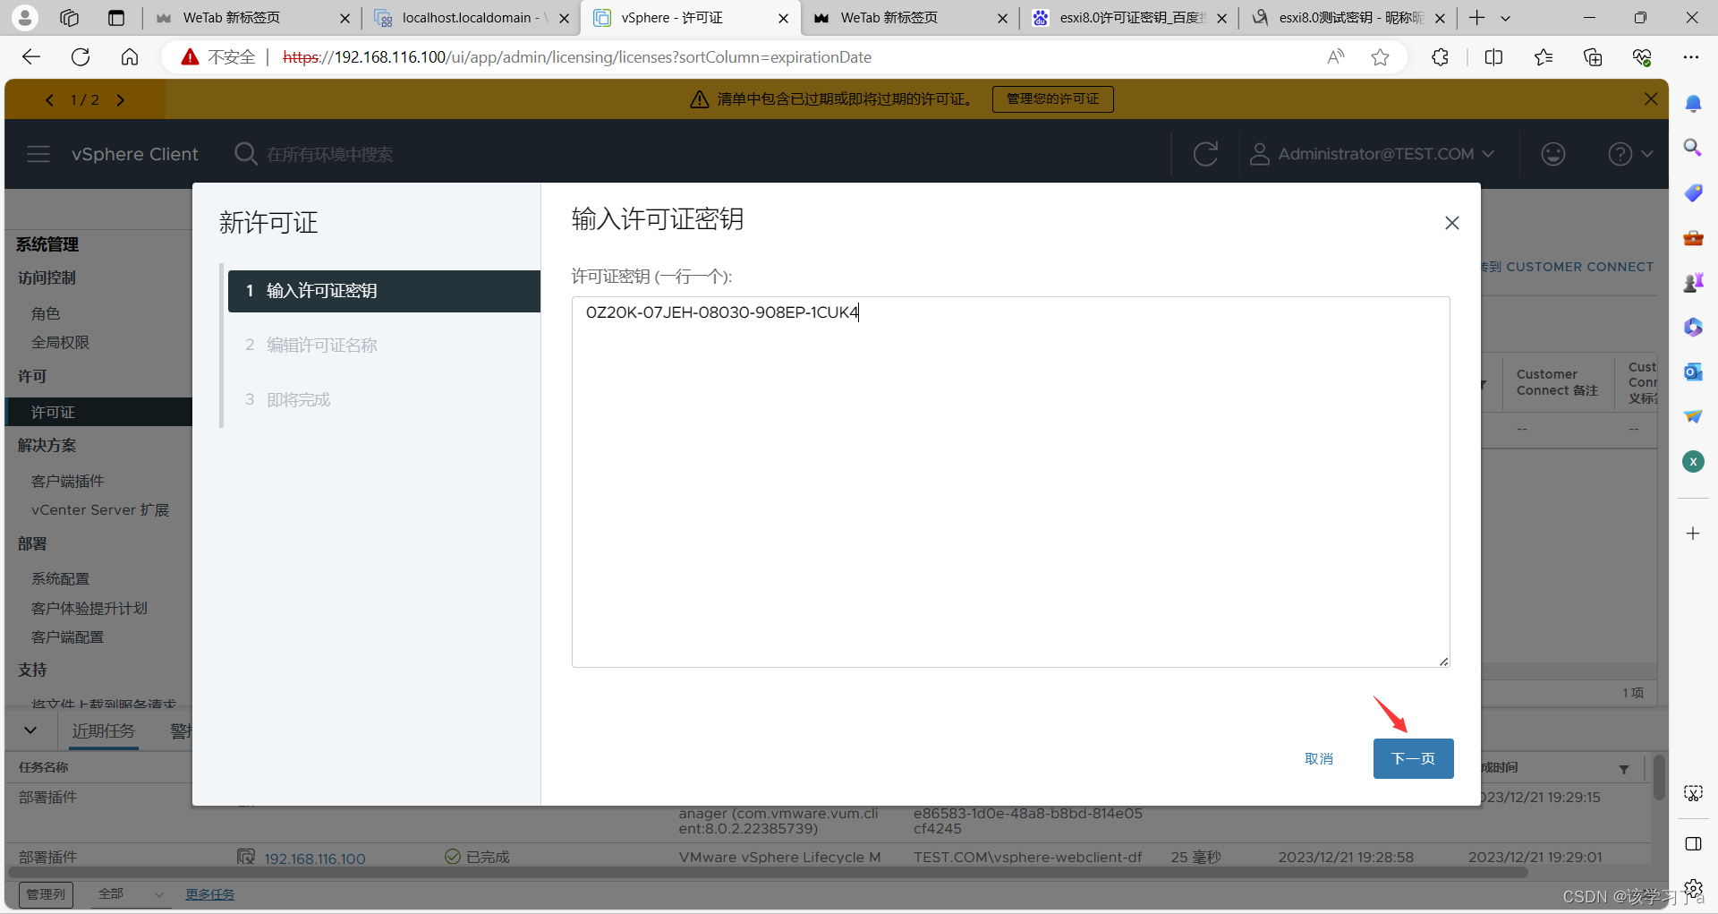1718x914 pixels.
Task: Open the profile avatar icon
Action: [x=24, y=17]
